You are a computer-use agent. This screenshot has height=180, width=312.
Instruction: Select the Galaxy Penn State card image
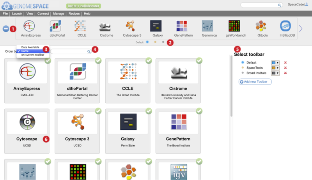point(128,122)
